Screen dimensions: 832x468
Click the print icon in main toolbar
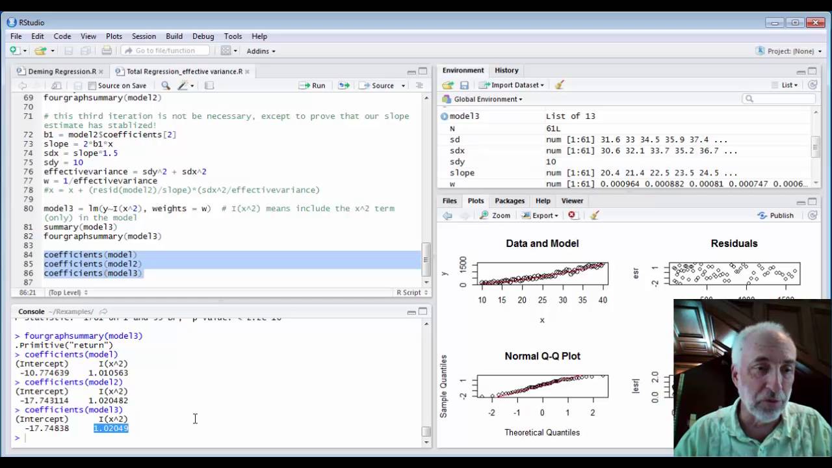tap(107, 51)
